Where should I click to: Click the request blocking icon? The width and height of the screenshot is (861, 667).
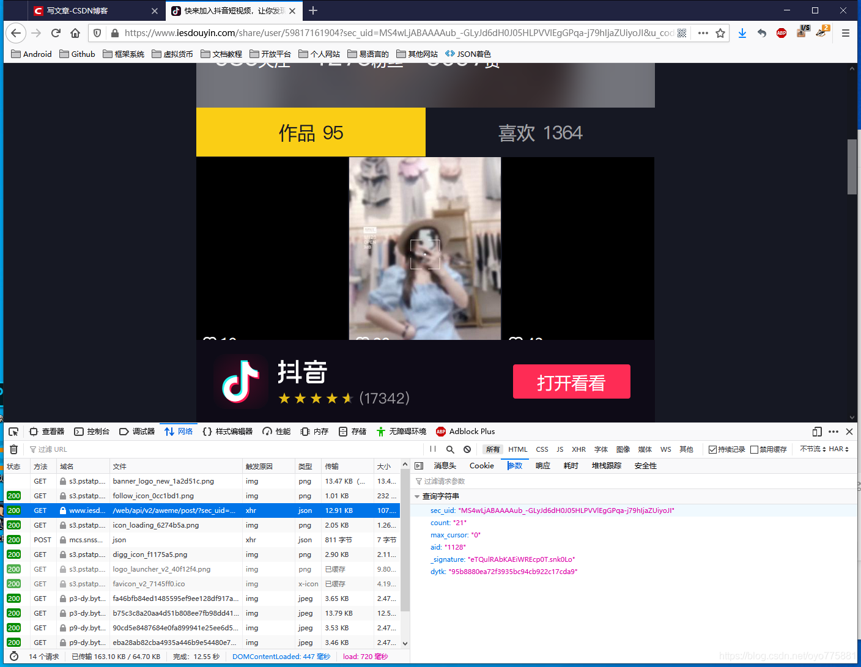(467, 449)
